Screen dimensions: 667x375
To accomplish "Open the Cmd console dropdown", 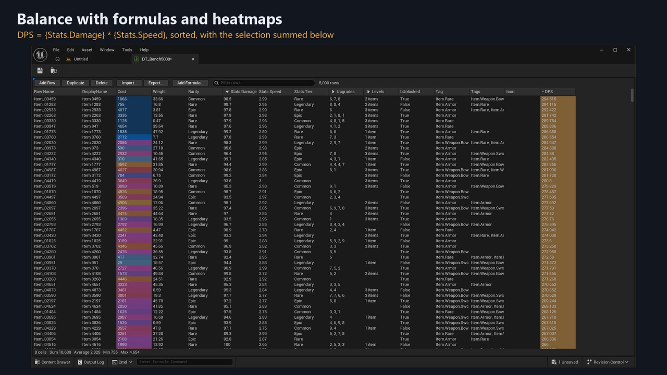I will 122,362.
